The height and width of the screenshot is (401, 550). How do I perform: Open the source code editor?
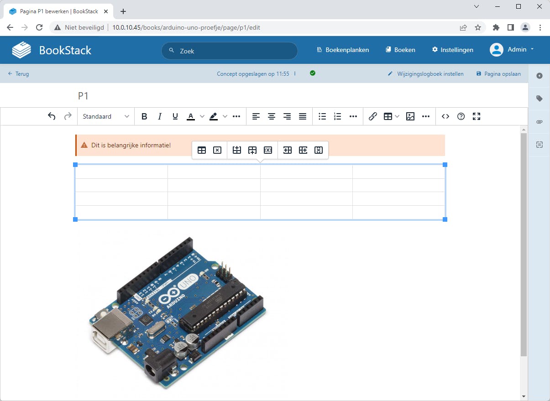click(x=445, y=116)
